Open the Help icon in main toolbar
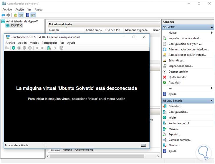 [x=28, y=15]
